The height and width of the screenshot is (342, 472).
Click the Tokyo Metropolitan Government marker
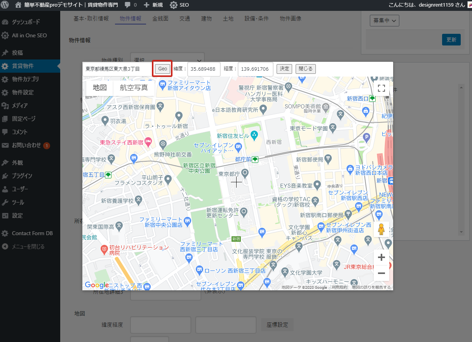[245, 172]
